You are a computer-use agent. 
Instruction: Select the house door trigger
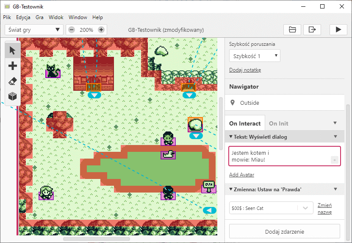point(94,87)
